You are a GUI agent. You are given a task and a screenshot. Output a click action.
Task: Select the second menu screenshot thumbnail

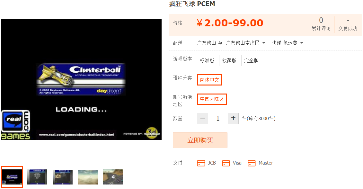point(37,177)
